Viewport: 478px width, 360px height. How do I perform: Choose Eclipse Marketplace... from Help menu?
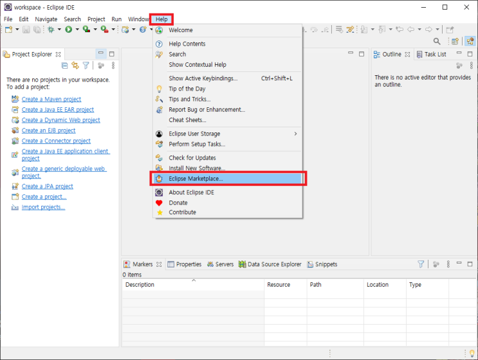coord(228,179)
